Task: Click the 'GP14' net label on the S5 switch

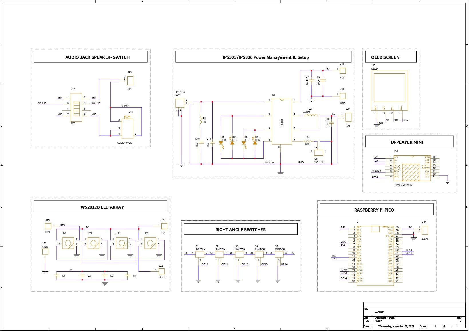Action: click(x=284, y=264)
